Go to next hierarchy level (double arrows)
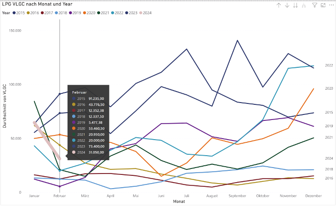 [x=296, y=5]
